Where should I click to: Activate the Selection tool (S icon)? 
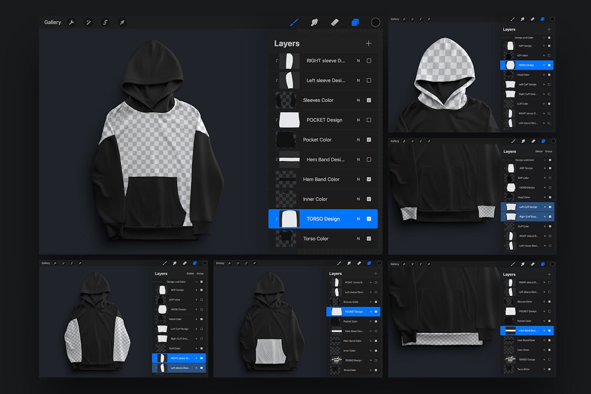pyautogui.click(x=105, y=22)
